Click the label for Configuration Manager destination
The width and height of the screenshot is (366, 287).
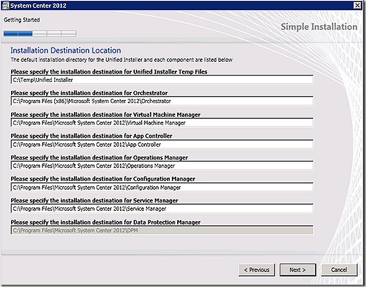(x=103, y=179)
